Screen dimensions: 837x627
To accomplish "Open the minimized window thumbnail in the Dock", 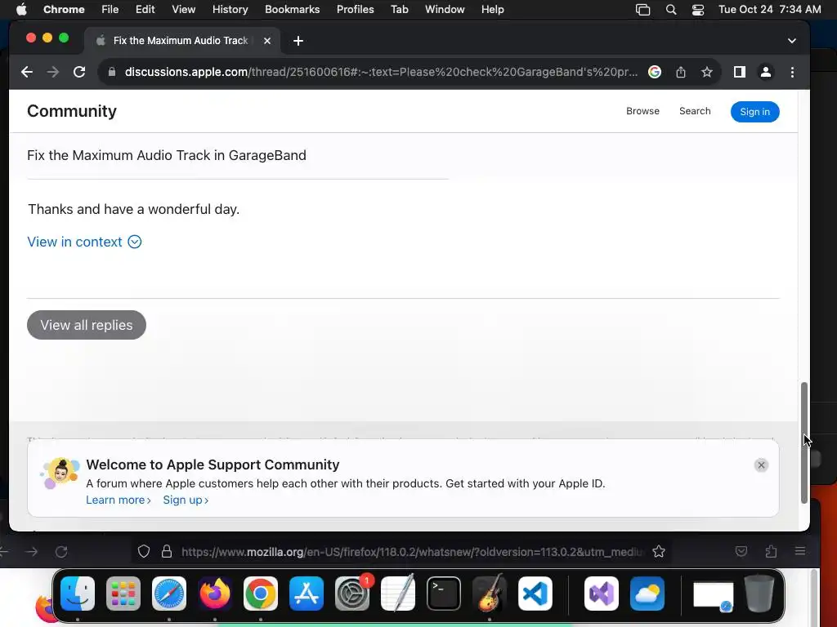I will (713, 595).
